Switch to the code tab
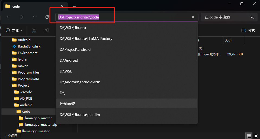Screen dimensions: 260x139 point(36,6)
